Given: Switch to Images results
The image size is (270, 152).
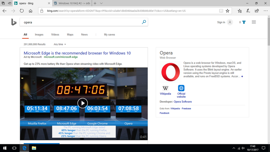Looking at the screenshot, I should (x=39, y=35).
